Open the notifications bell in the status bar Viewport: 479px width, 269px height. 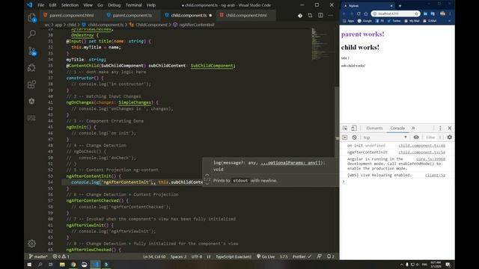click(331, 256)
